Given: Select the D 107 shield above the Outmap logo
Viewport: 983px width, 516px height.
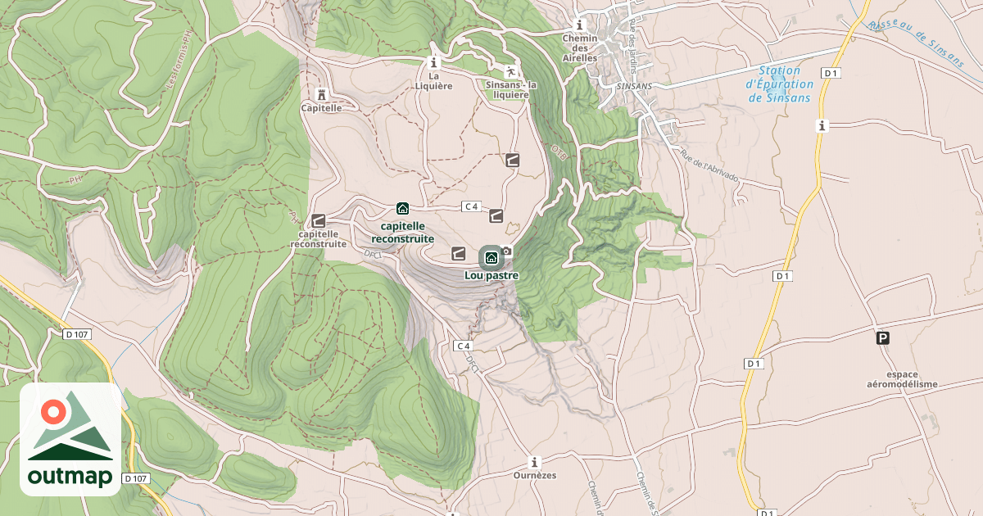Looking at the screenshot, I should coord(76,334).
